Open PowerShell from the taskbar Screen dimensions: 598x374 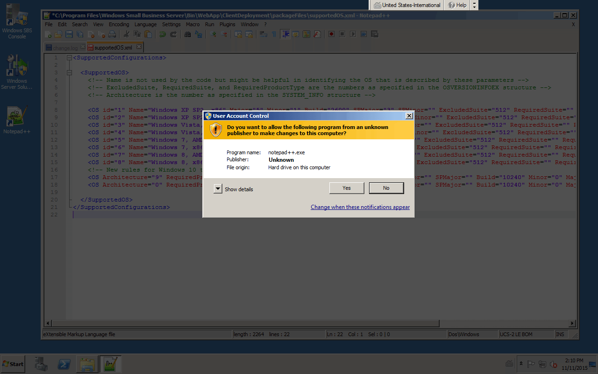point(64,364)
